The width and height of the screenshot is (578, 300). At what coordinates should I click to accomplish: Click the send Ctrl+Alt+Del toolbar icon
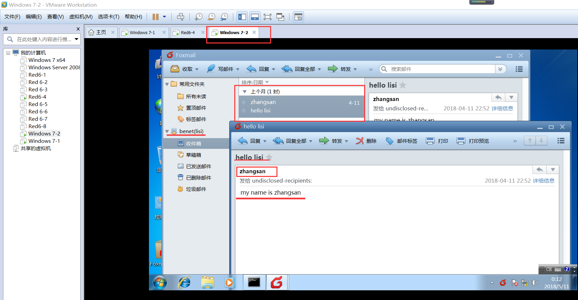point(181,17)
